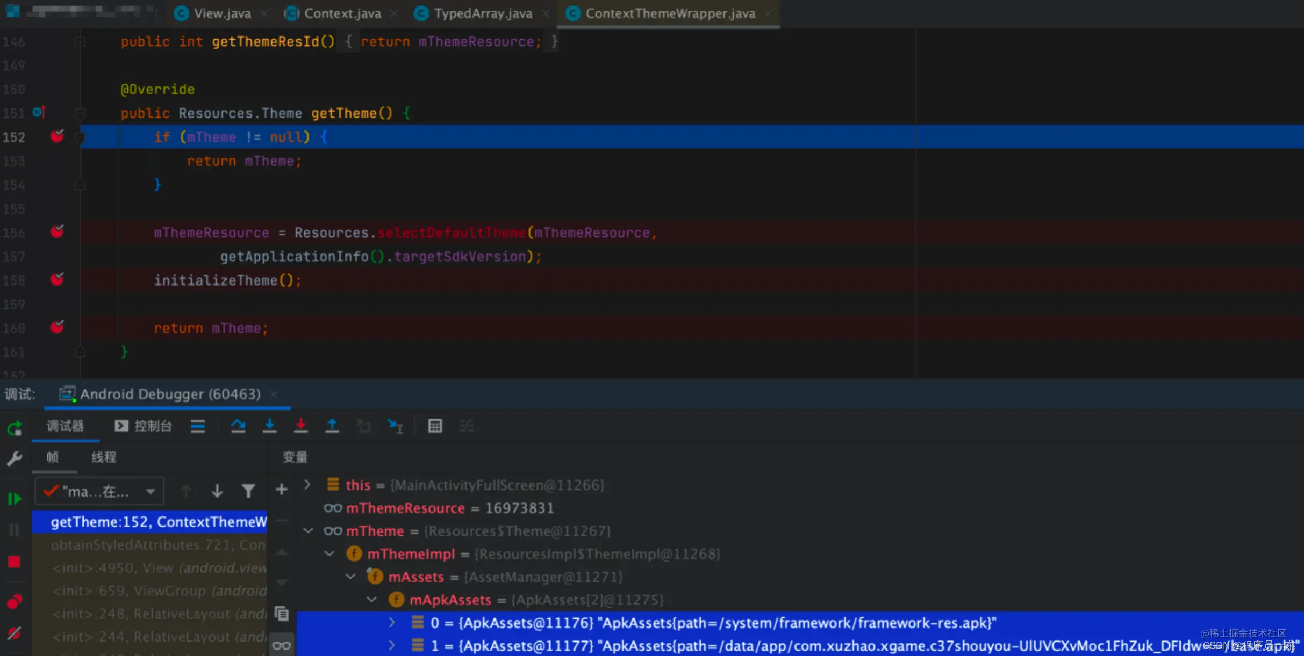
Task: Select the obtainStyledAttributes:721 stack frame
Action: tap(157, 545)
